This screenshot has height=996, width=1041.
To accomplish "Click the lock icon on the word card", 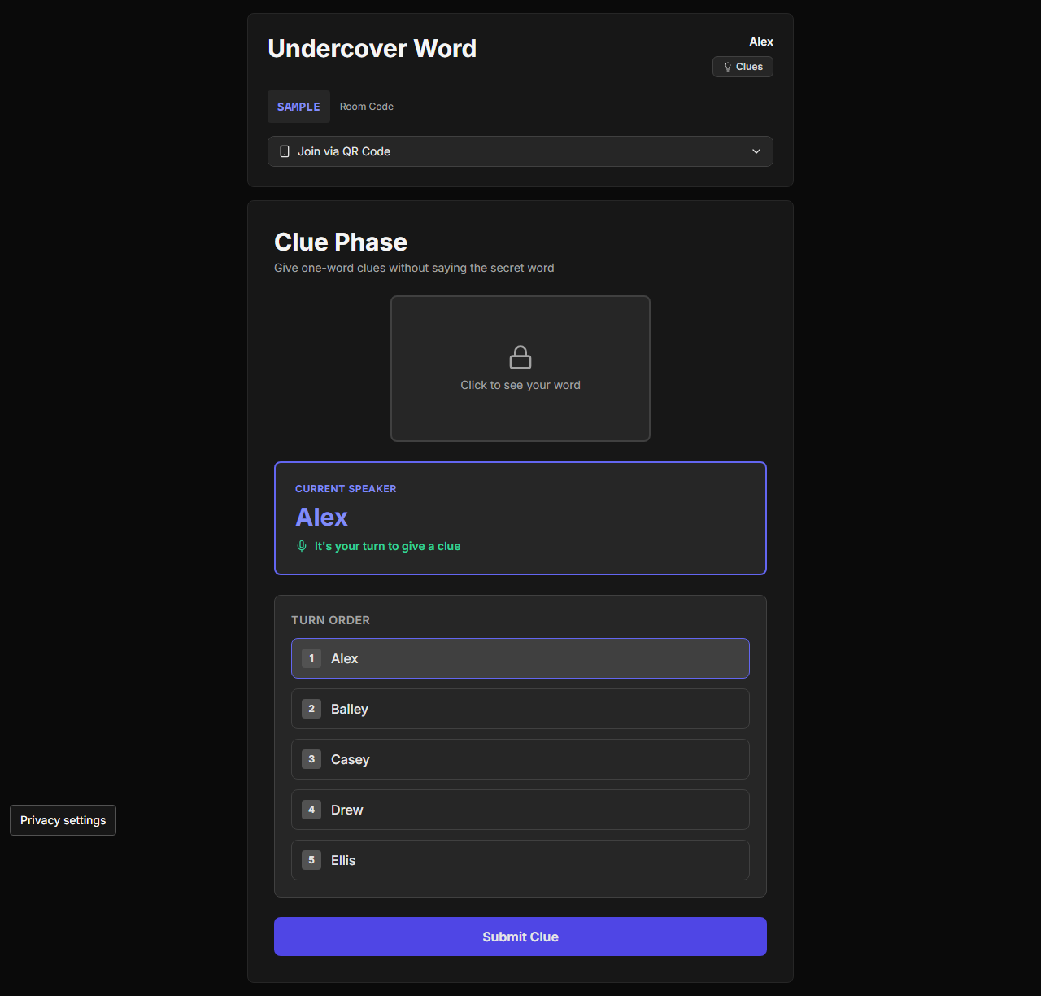I will click(520, 357).
